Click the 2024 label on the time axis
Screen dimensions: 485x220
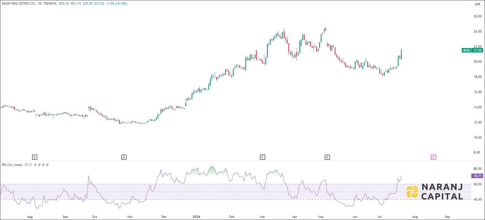pyautogui.click(x=196, y=217)
